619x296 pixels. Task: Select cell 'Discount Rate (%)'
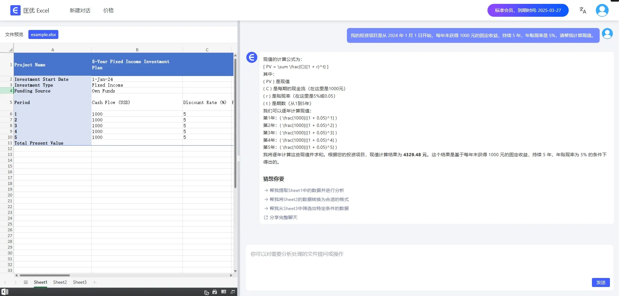[207, 102]
